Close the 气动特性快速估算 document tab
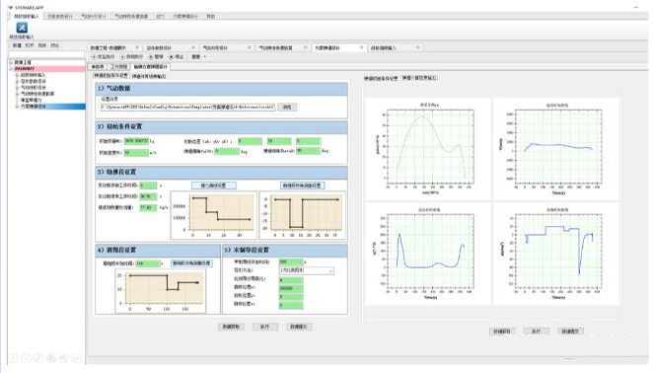Viewport: 653px width, 373px height. click(305, 48)
